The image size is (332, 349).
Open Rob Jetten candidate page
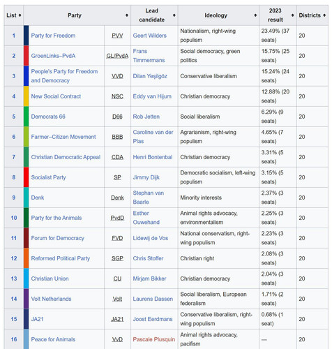coord(146,117)
